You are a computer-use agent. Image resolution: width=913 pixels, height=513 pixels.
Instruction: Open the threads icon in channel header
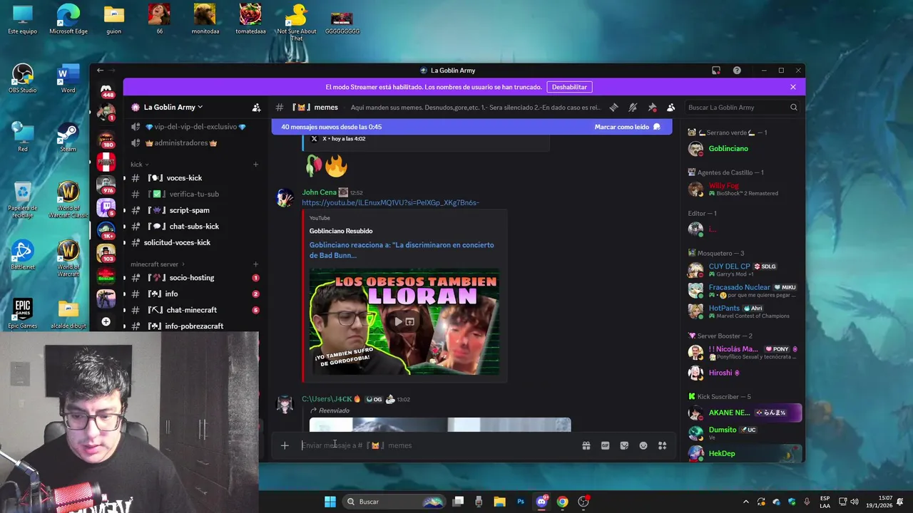pos(613,108)
